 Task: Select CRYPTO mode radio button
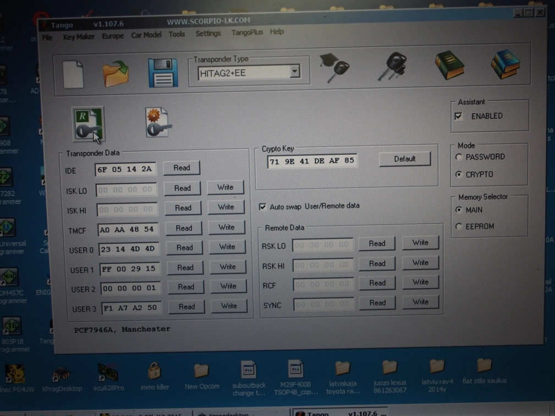459,174
